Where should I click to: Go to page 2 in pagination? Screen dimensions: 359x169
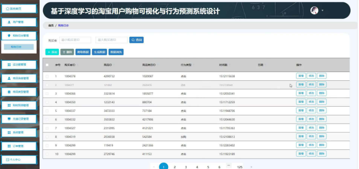pos(175,167)
